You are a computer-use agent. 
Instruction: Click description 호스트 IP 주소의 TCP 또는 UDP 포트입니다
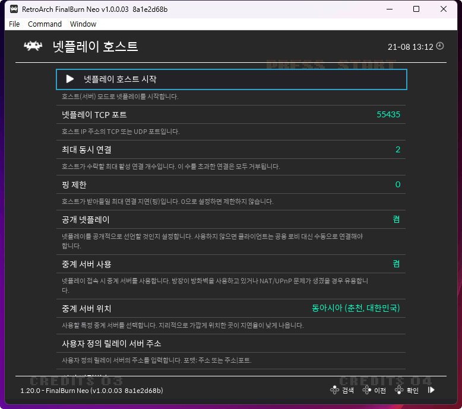(121, 132)
